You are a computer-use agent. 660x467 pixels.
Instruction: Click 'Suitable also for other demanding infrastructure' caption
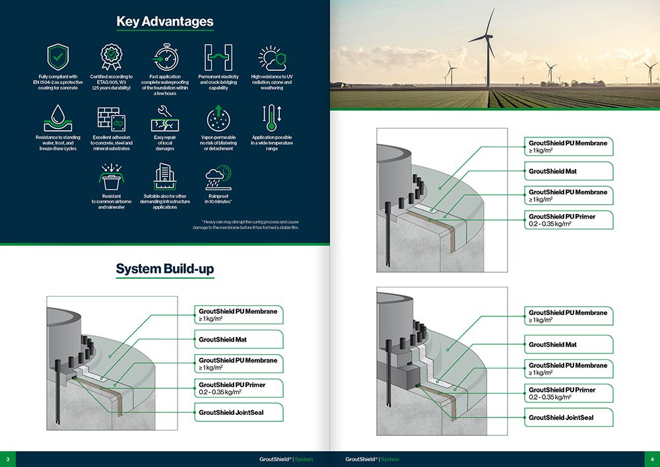[165, 201]
